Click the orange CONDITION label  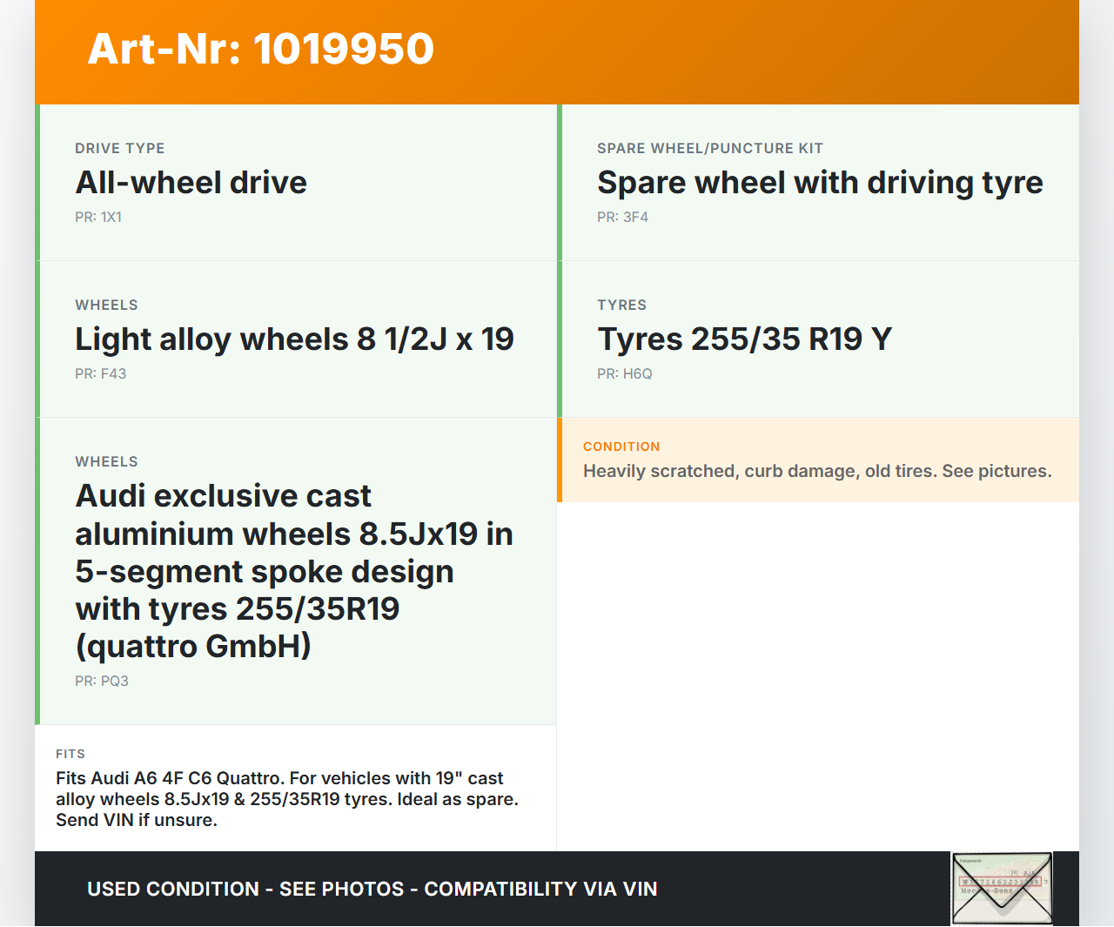(x=621, y=447)
